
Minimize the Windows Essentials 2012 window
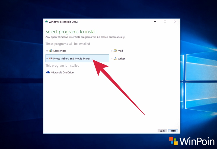[x=155, y=22]
